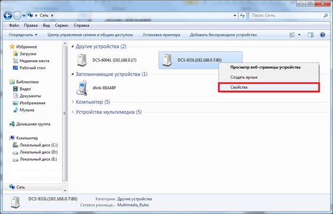Open the Сервис menu
This screenshot has width=333, height=214.
[x=62, y=25]
